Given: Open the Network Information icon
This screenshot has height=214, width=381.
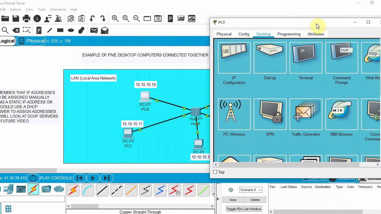Looking at the screenshot, I should (x=37, y=19).
